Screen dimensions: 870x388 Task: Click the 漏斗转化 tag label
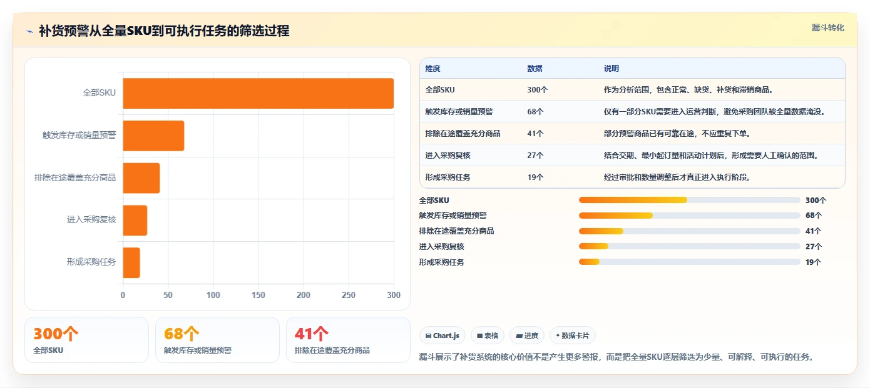[827, 28]
